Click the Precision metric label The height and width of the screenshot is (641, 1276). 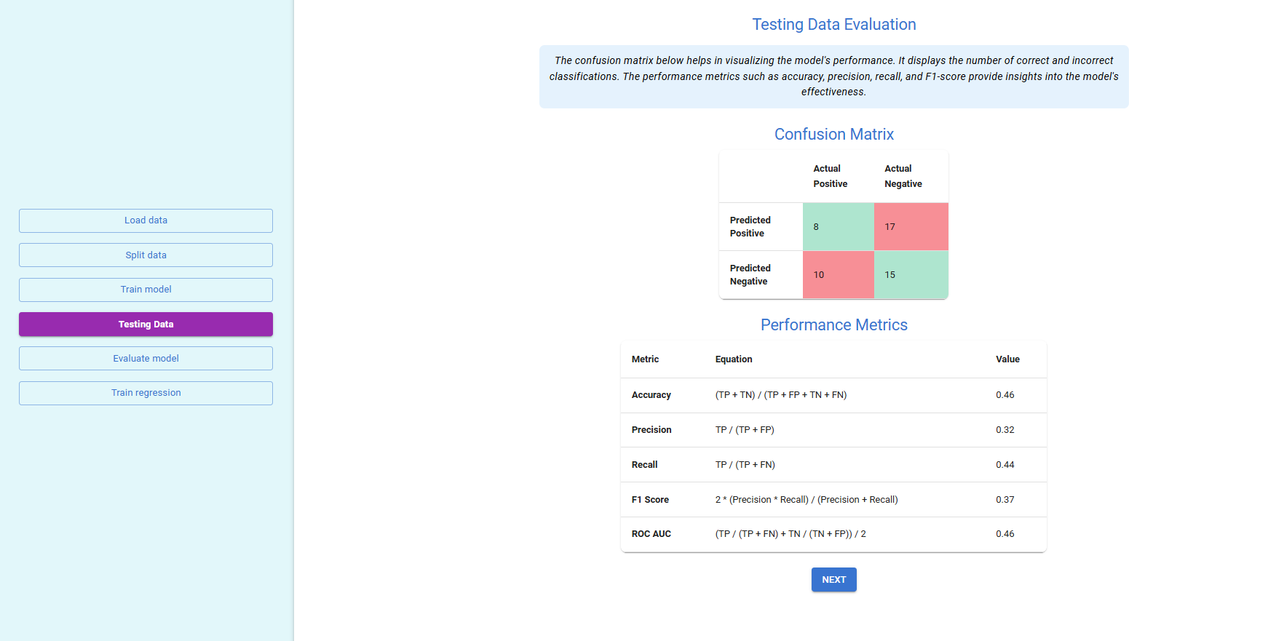pos(651,430)
